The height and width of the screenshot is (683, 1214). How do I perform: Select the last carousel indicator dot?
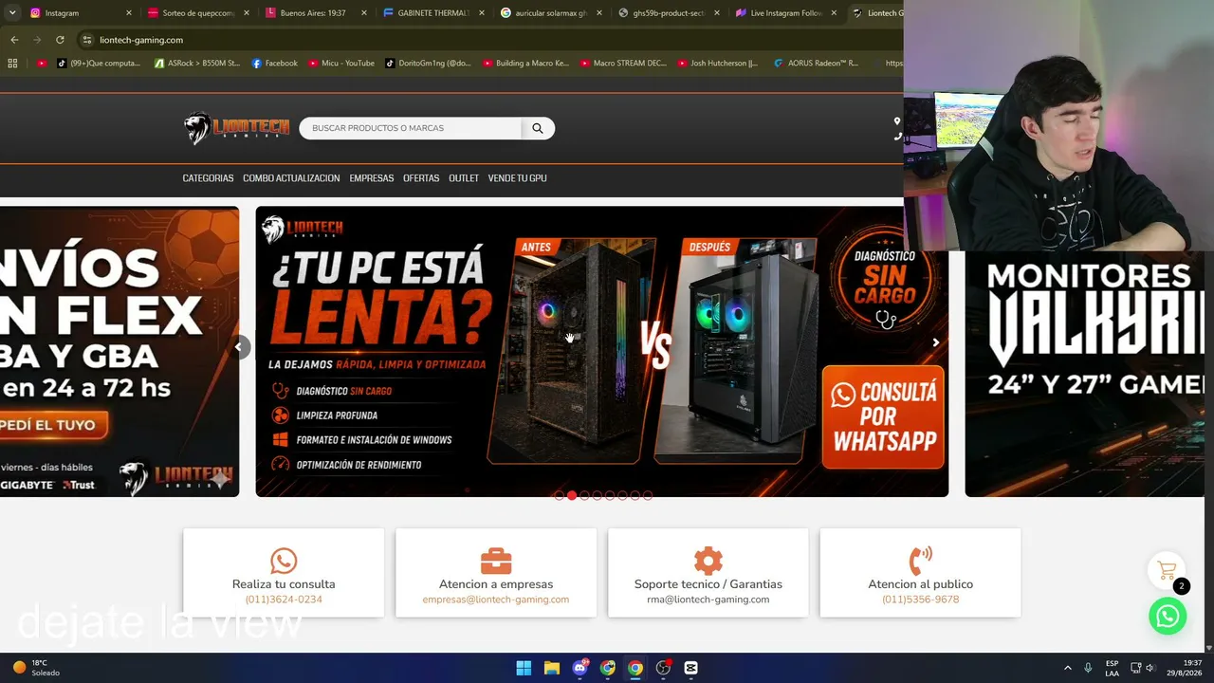(x=648, y=495)
